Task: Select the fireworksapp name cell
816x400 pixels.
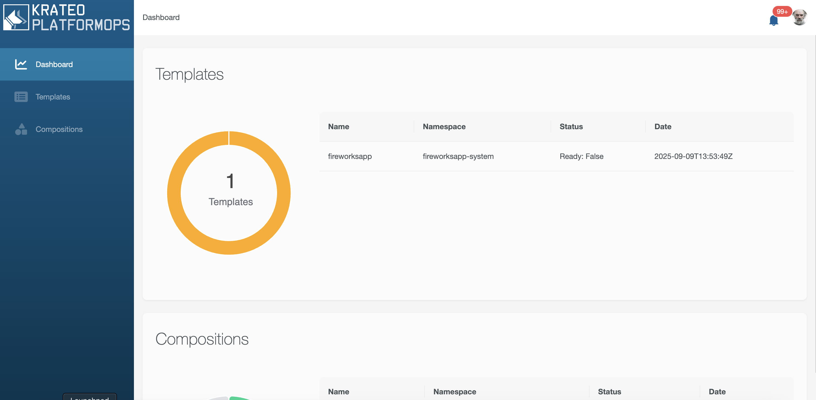Action: 350,156
